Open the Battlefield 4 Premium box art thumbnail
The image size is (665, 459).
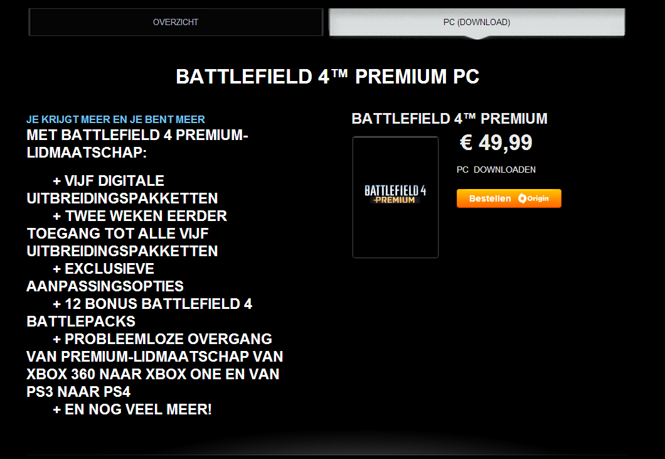click(395, 197)
